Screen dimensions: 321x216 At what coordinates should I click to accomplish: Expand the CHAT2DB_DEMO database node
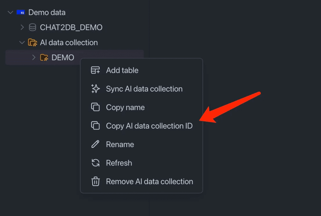22,28
